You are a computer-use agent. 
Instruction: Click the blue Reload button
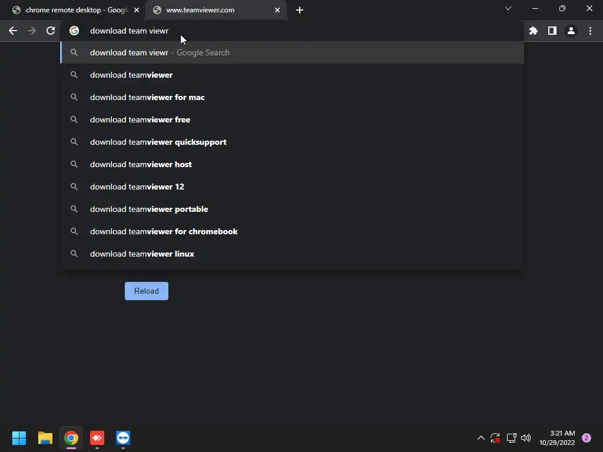(147, 291)
